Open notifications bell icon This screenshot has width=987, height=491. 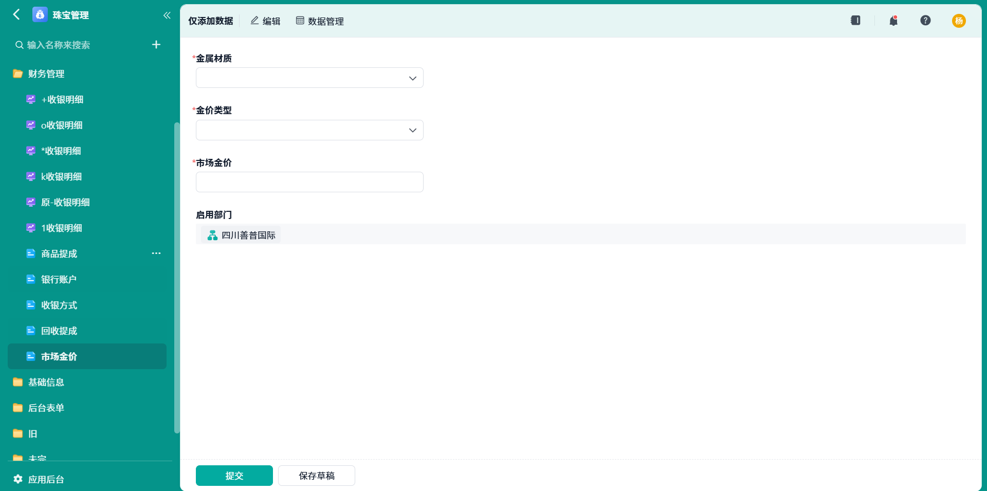893,21
